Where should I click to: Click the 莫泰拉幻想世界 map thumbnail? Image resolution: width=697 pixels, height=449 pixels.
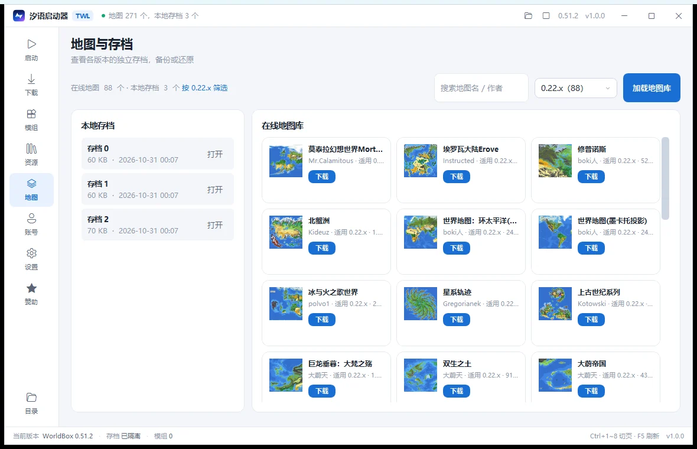[286, 161]
